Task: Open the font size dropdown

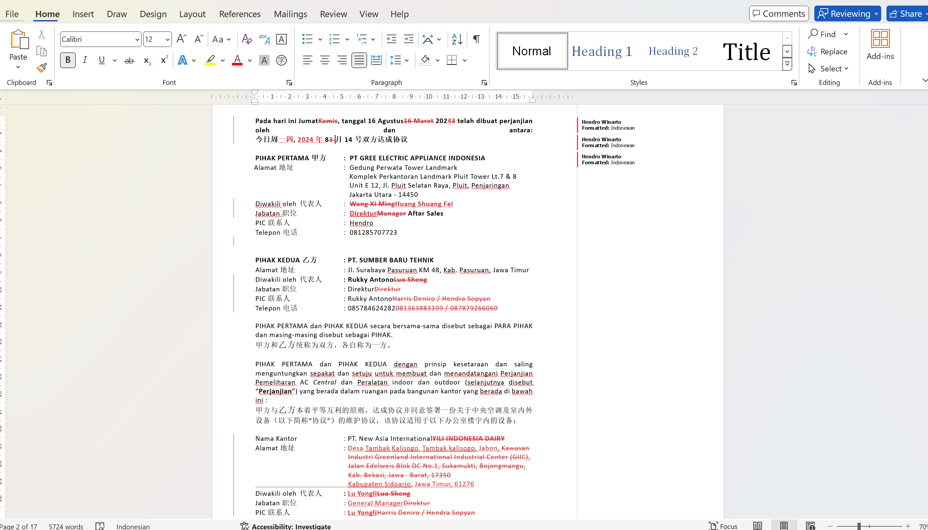Action: pos(167,39)
